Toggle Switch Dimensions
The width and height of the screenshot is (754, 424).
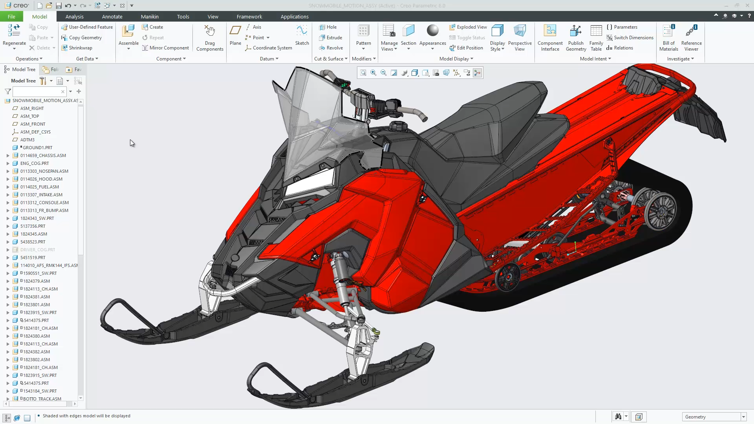click(x=630, y=38)
